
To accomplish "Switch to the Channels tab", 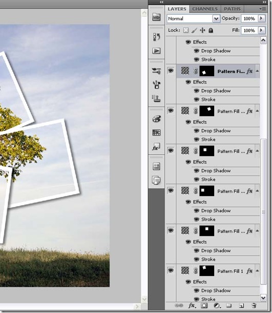I will (x=205, y=9).
